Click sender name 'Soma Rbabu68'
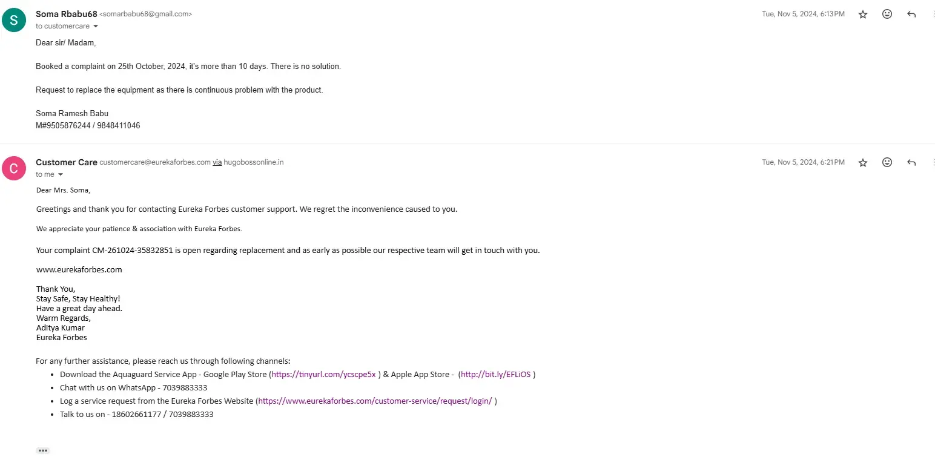 66,14
